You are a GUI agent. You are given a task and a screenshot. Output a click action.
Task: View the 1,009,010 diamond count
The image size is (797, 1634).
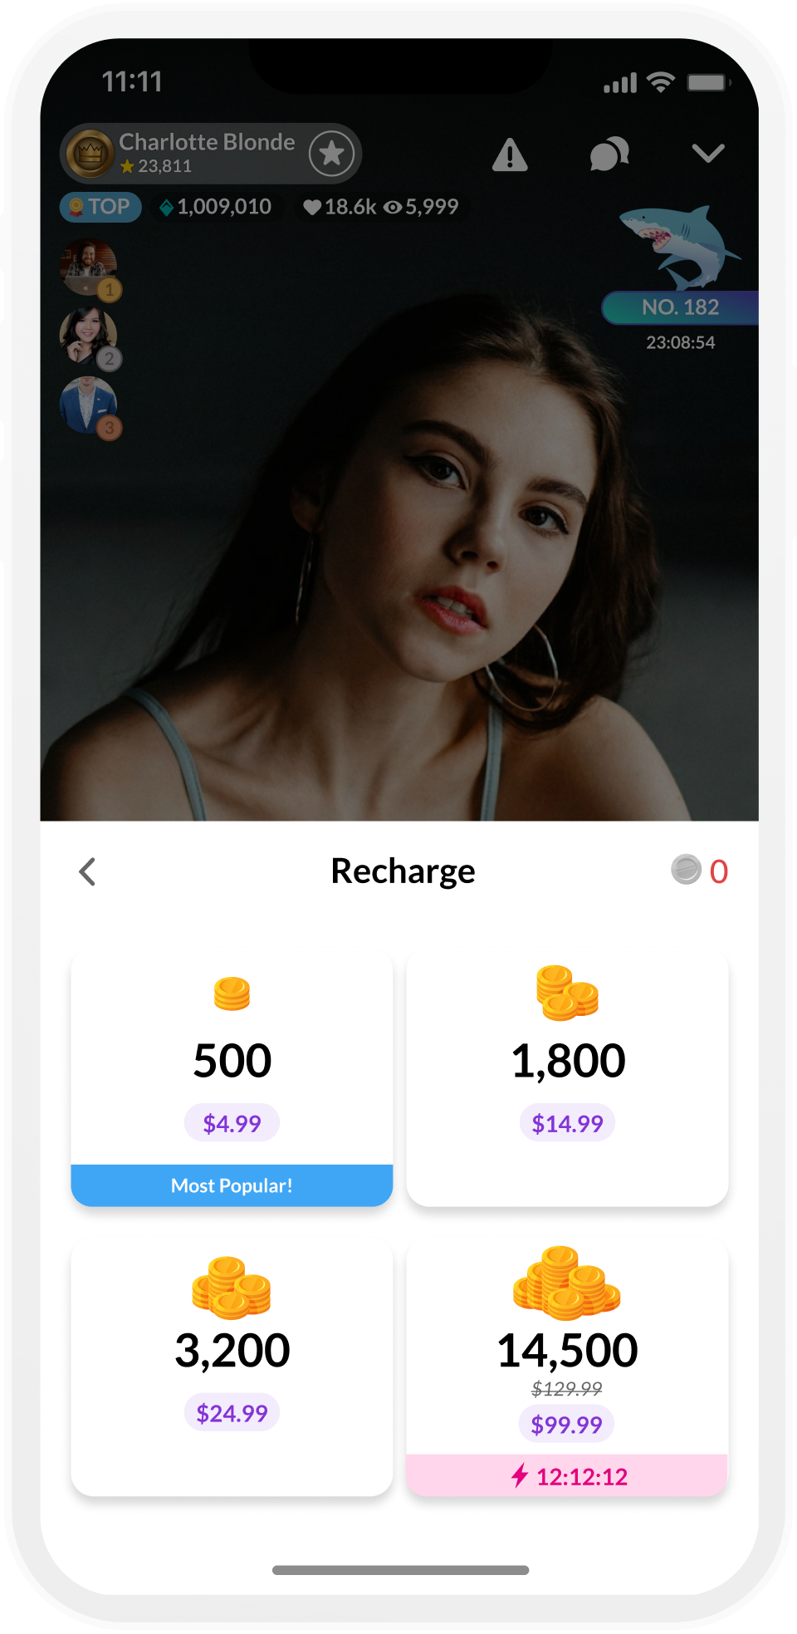pos(215,207)
